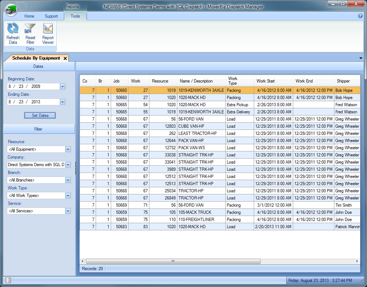Screen dimensions: 367x287
Task: Open the Beginning Date calendar dropdown
Action: (62, 86)
